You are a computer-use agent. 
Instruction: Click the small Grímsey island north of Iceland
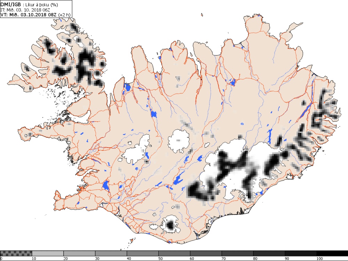[202, 15]
